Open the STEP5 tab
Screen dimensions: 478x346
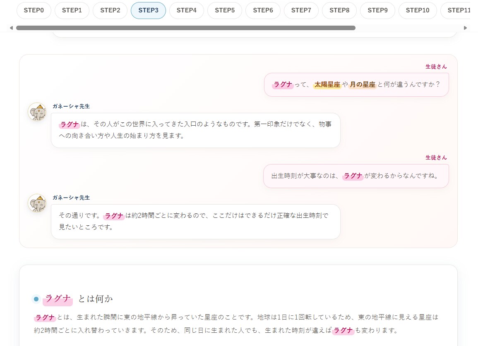pyautogui.click(x=225, y=10)
